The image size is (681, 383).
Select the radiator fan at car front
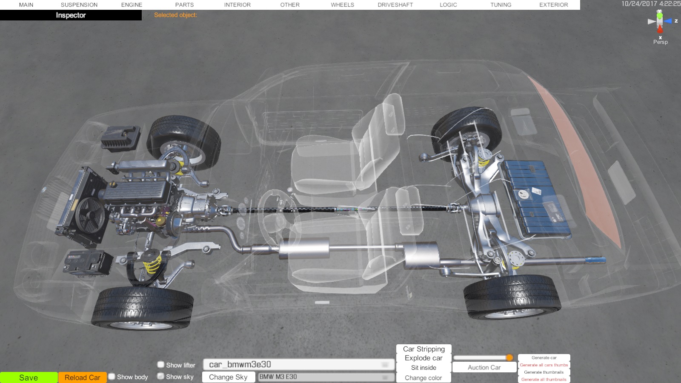[x=90, y=215]
